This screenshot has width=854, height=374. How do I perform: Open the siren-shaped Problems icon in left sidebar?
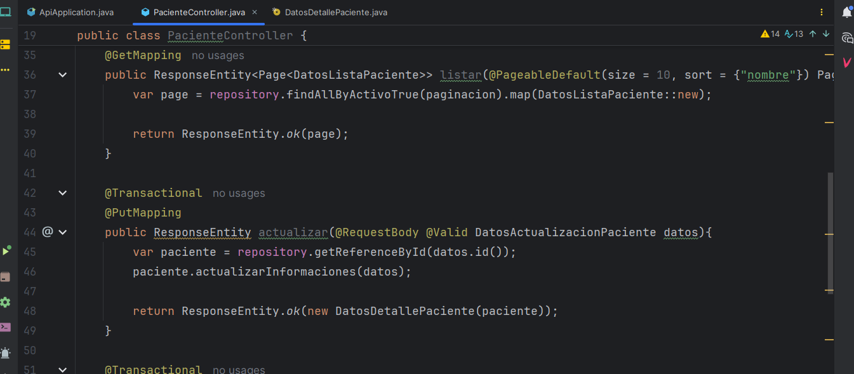[x=5, y=353]
